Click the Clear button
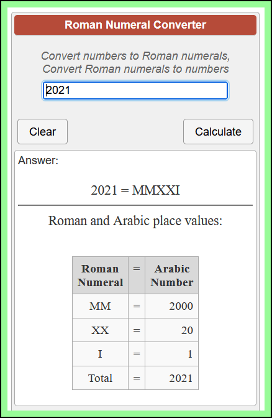The image size is (272, 418). [x=43, y=131]
